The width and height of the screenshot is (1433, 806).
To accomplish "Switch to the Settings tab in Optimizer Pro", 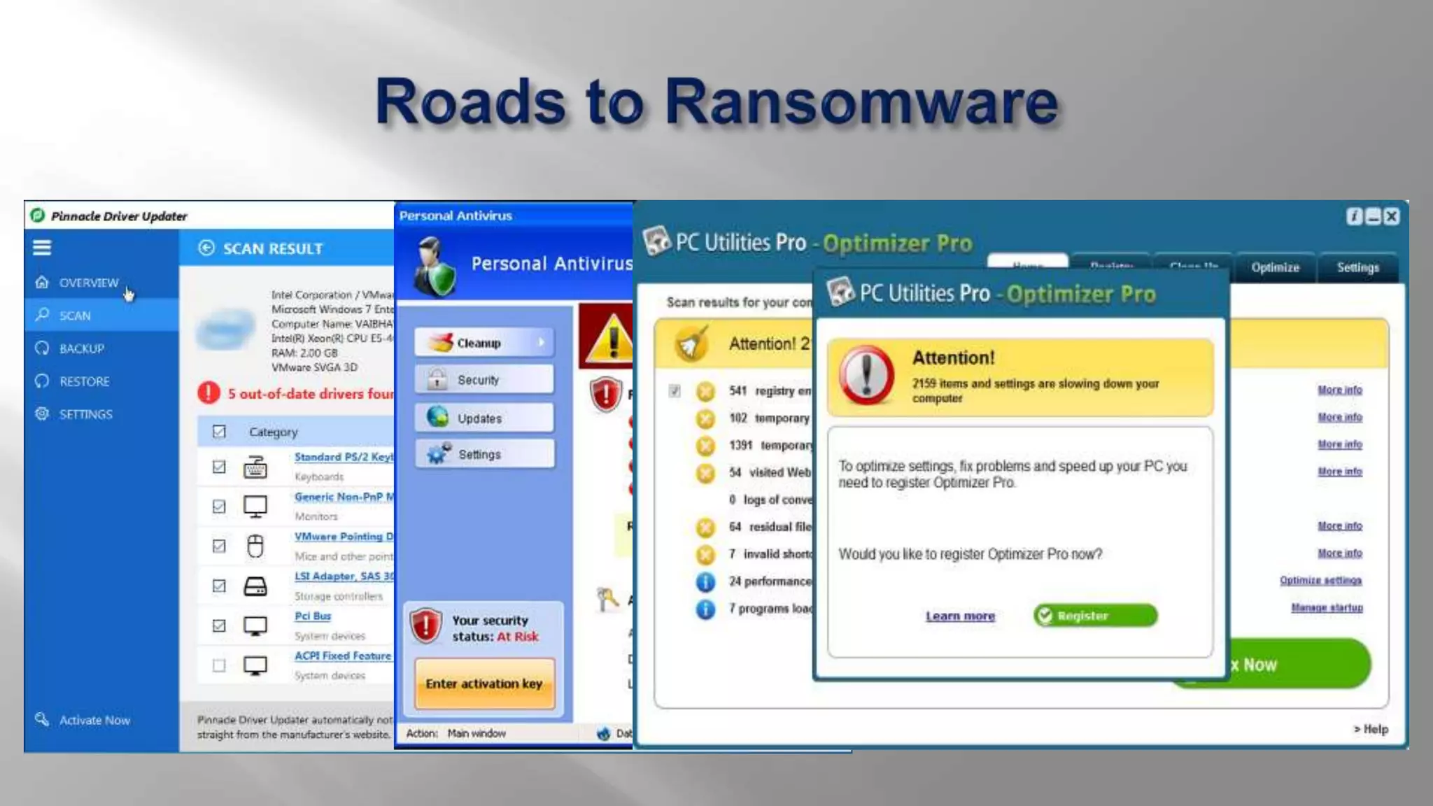I will click(x=1357, y=267).
